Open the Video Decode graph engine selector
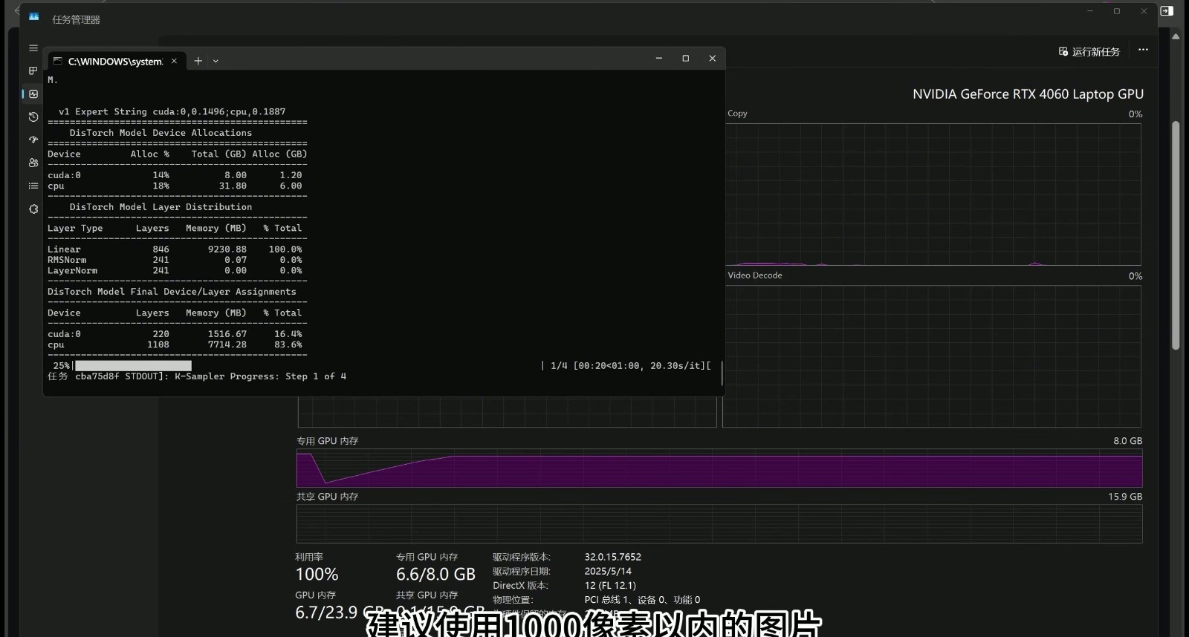The width and height of the screenshot is (1189, 637). [755, 275]
